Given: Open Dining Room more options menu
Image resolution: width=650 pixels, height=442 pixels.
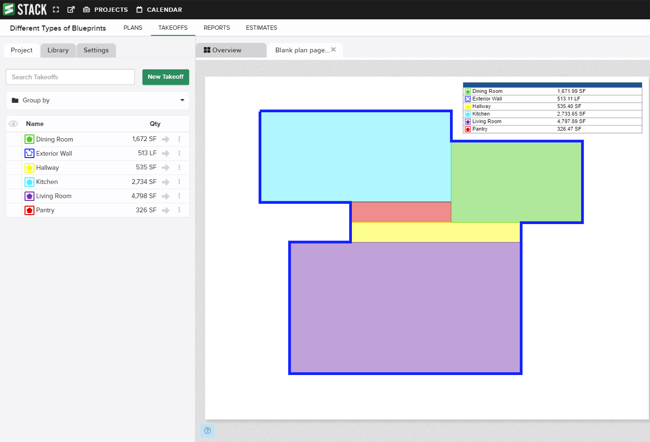Looking at the screenshot, I should click(x=179, y=139).
